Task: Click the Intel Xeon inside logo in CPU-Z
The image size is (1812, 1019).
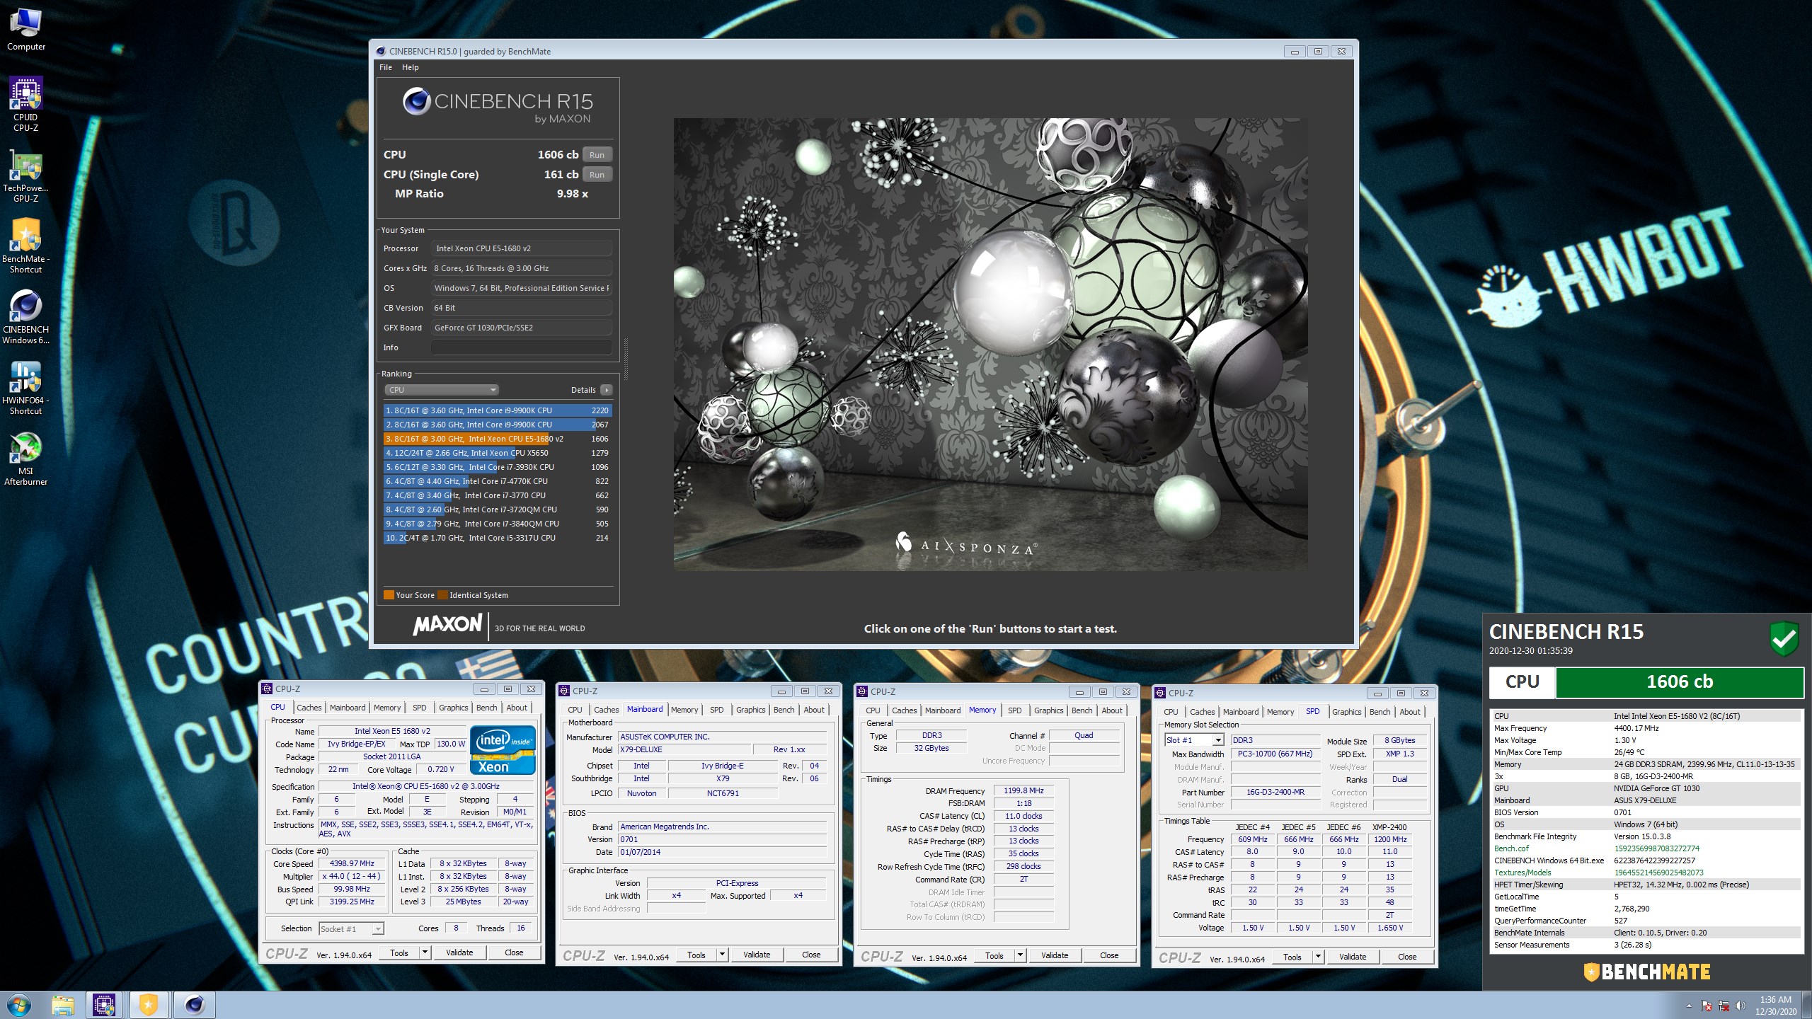Action: pos(503,749)
